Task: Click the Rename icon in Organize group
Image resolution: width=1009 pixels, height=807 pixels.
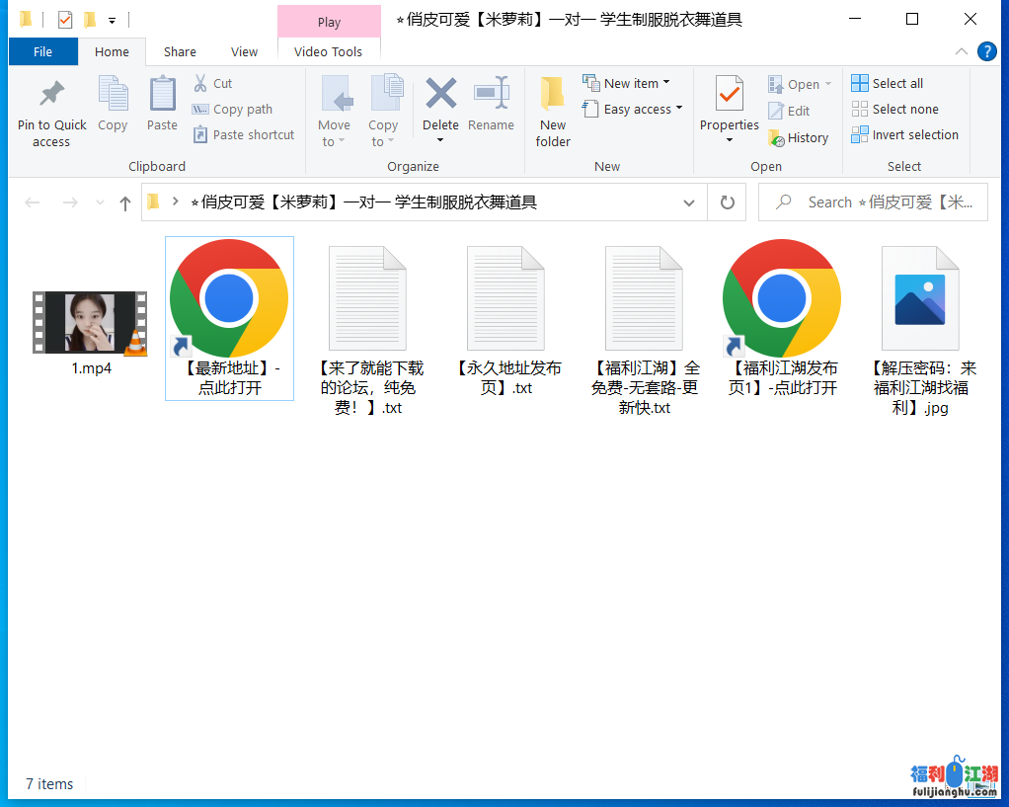Action: pos(491,94)
